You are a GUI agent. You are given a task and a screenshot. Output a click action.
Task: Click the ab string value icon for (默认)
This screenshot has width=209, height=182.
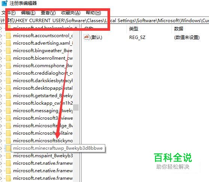pyautogui.click(x=87, y=37)
